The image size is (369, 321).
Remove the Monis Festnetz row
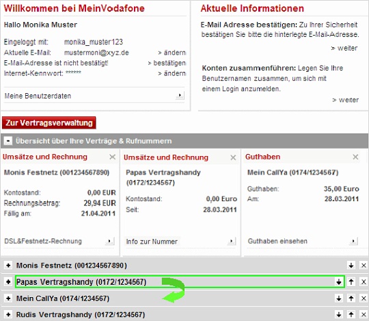364,266
